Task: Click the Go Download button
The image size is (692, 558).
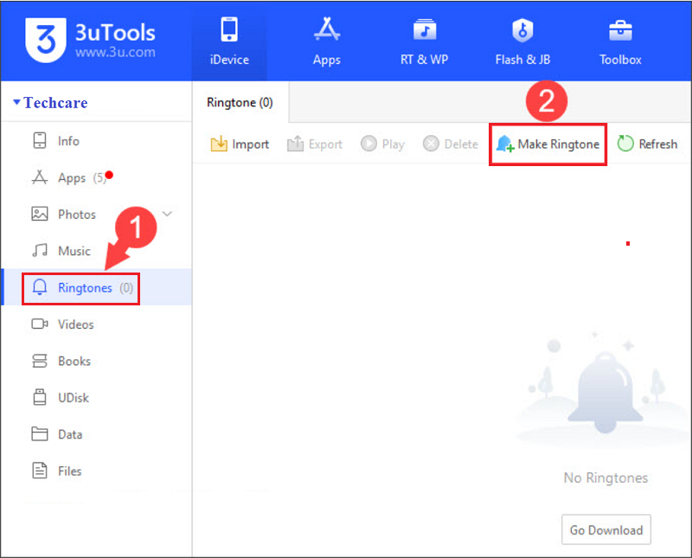Action: coord(605,529)
